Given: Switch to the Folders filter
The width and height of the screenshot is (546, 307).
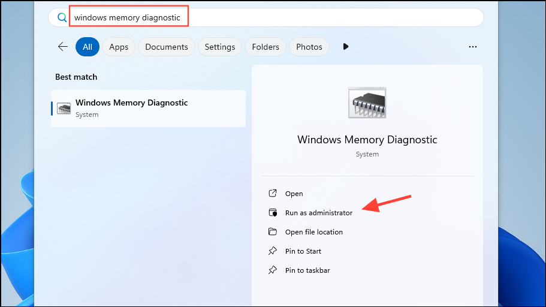Looking at the screenshot, I should tap(266, 47).
